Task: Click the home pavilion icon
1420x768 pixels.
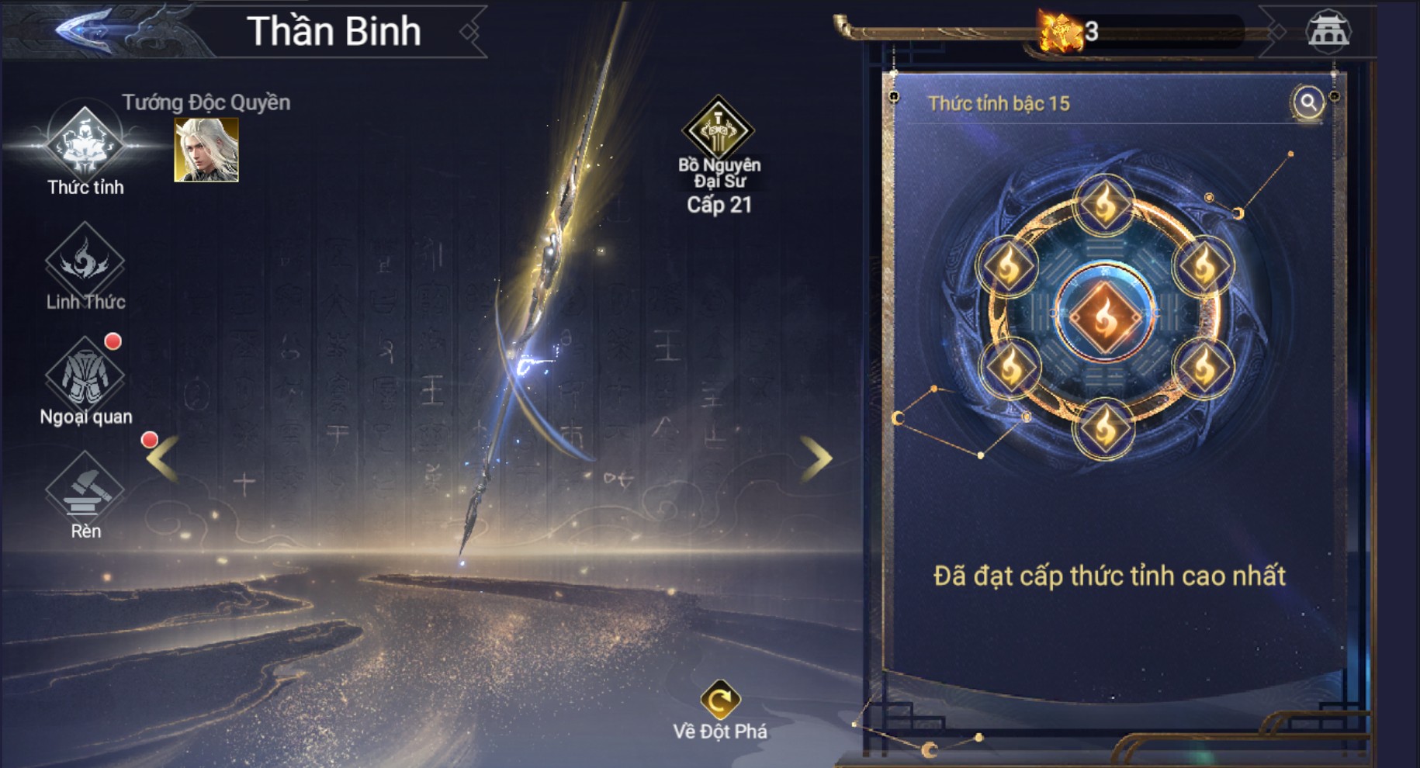Action: click(x=1328, y=31)
